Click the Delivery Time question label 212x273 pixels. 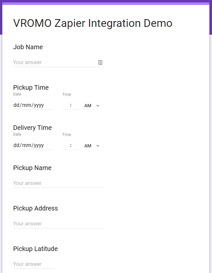click(x=33, y=128)
